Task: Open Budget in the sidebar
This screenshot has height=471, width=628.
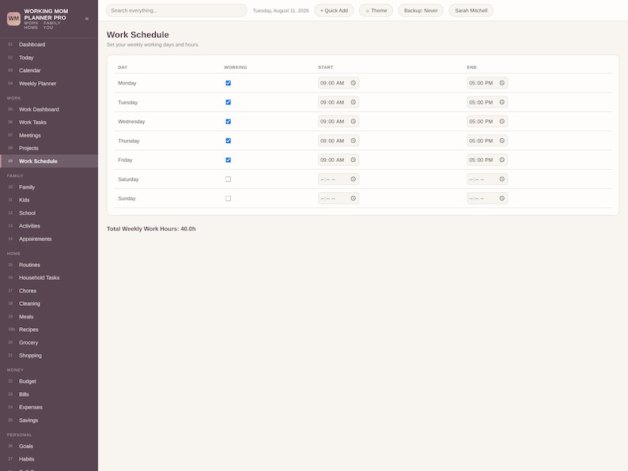Action: coord(49,382)
